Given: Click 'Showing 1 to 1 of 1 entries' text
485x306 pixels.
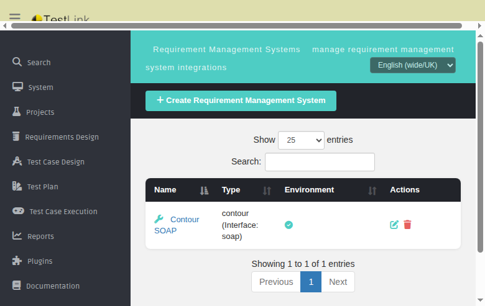Looking at the screenshot, I should point(303,264).
